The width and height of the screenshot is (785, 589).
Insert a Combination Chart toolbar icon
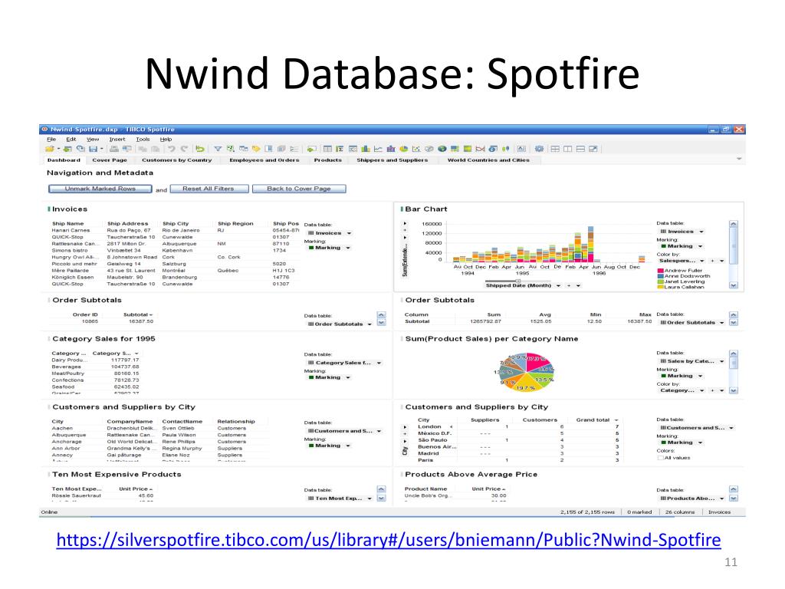[391, 149]
